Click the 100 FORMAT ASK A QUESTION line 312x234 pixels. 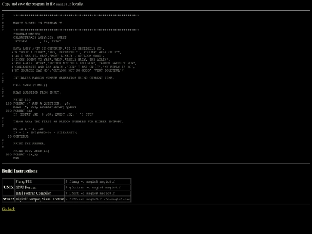(x=38, y=103)
